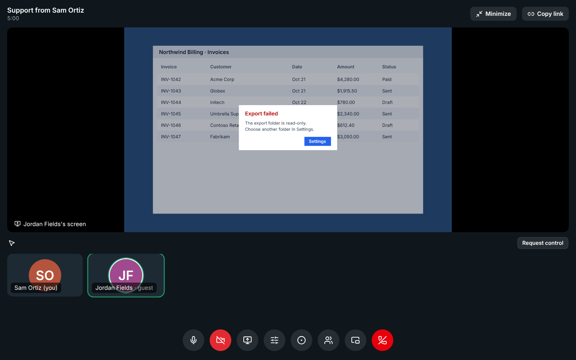The width and height of the screenshot is (576, 360).
Task: Click invoice INV-1047 row
Action: (288, 137)
